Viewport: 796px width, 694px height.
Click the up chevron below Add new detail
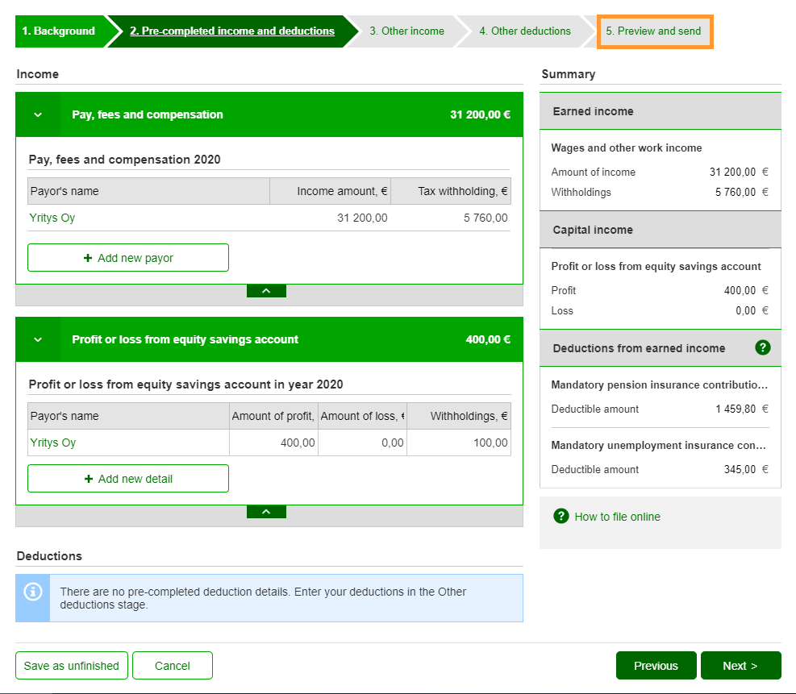[266, 512]
